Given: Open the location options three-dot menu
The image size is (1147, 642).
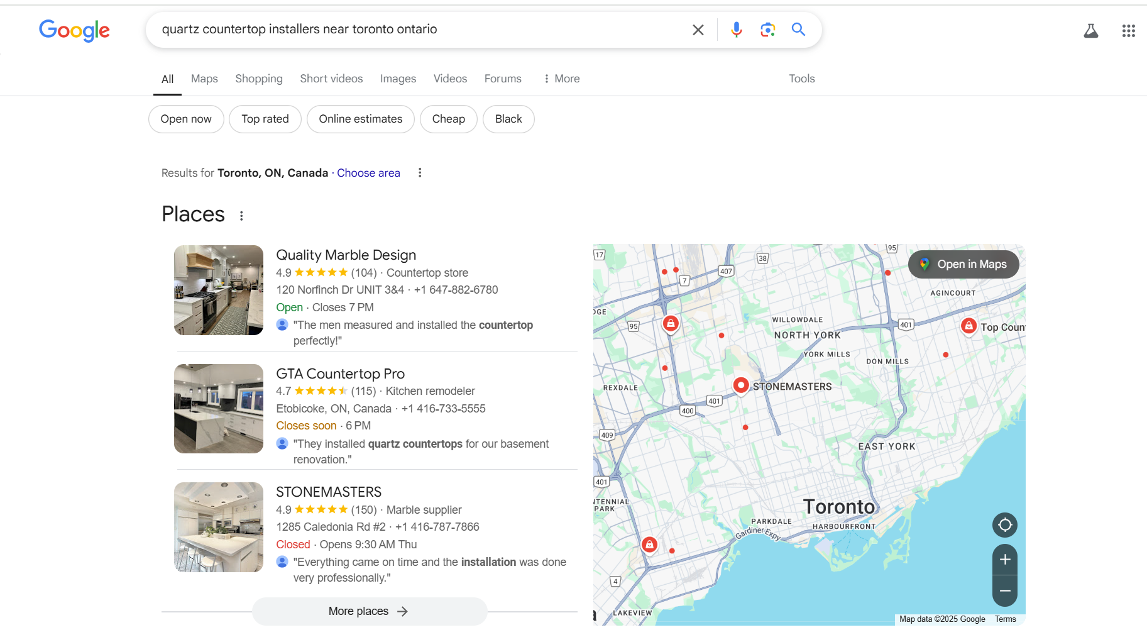Looking at the screenshot, I should click(x=420, y=173).
